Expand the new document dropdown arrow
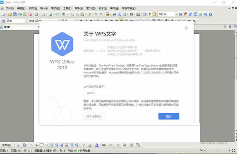The height and width of the screenshot is (154, 237). click(x=6, y=14)
